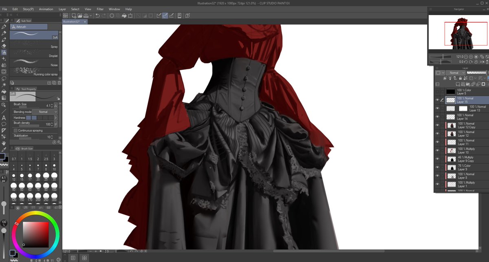Viewport: 489px width, 262px height.
Task: Choose brush size preset 20
Action: pyautogui.click(x=38, y=176)
